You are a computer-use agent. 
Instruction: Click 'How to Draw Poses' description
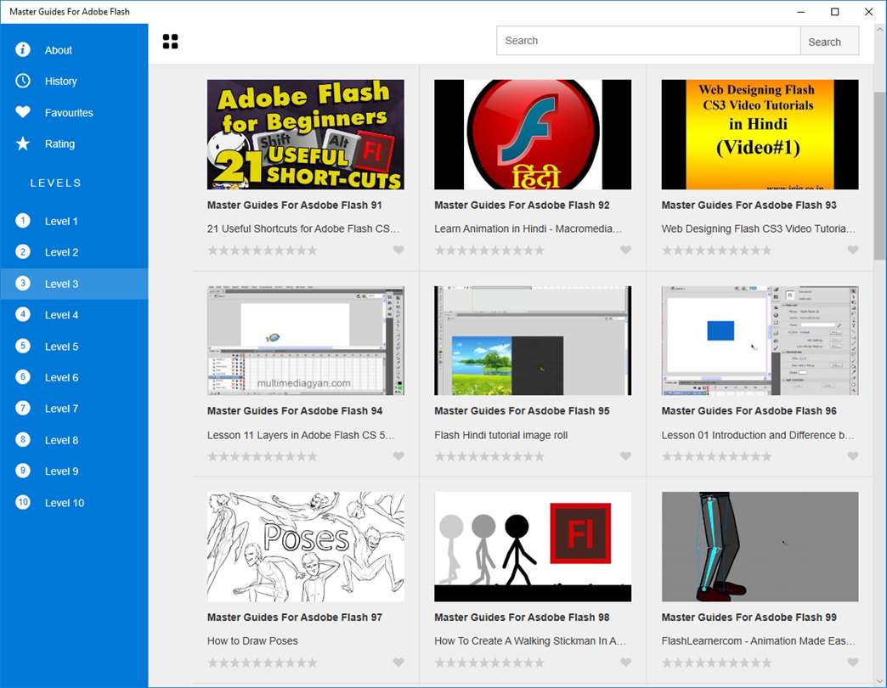(252, 641)
